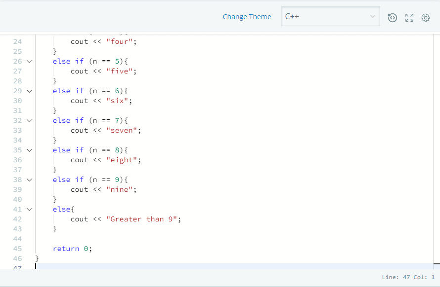Select the C++ text in the language box

pos(292,16)
